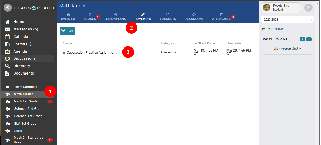
Task: Go to previous calendar week arrow
Action: coord(302,39)
